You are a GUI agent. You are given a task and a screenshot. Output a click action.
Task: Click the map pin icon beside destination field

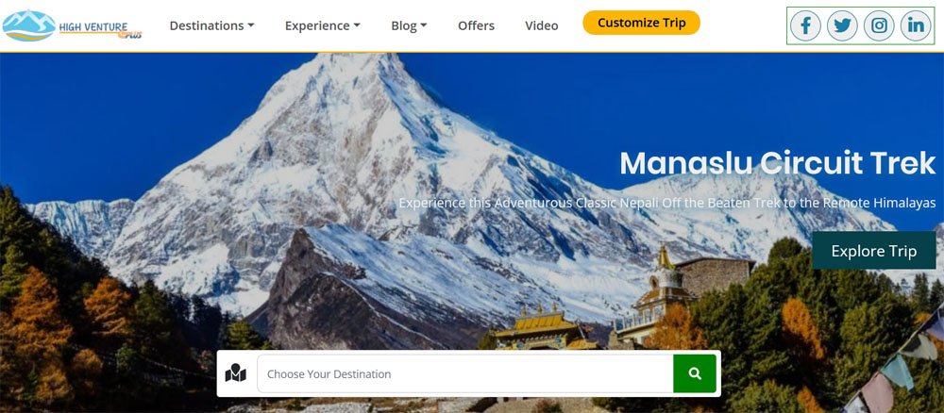[x=235, y=373]
